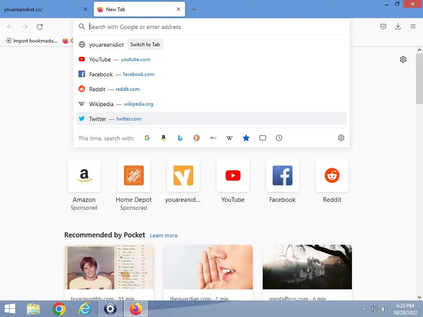This screenshot has height=317, width=423.
Task: Open the youareanid... shortcut tile
Action: point(183,176)
